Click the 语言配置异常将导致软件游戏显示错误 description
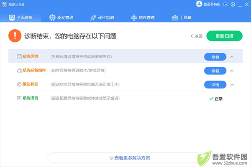This screenshot has width=251, height=167. (x=85, y=98)
